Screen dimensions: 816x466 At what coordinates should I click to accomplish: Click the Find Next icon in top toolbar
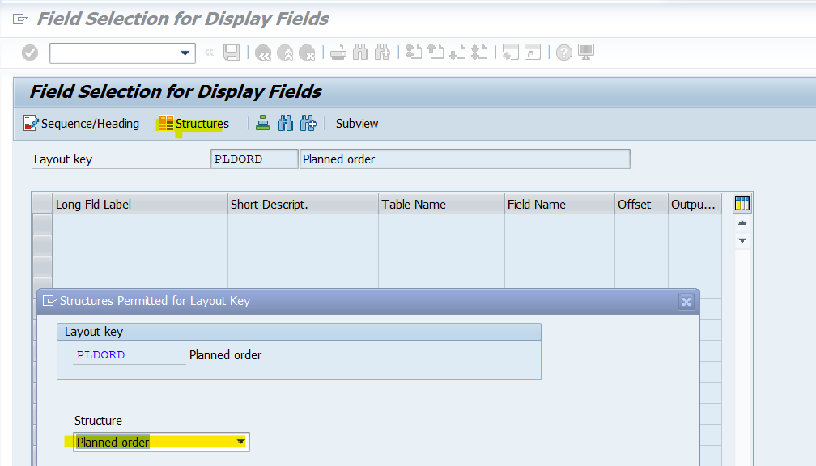click(382, 52)
